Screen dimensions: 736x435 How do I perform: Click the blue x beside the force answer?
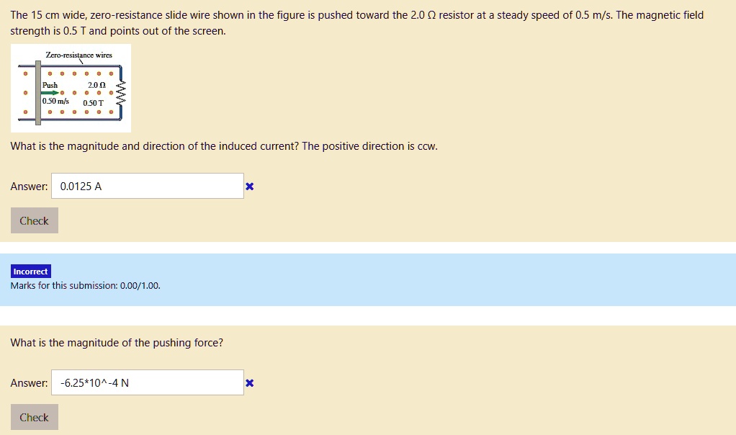[249, 383]
